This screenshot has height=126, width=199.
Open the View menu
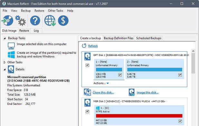tap(14, 11)
